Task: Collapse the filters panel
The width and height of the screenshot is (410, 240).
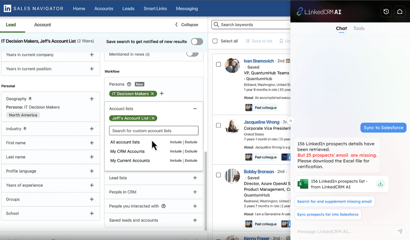Action: click(x=186, y=25)
